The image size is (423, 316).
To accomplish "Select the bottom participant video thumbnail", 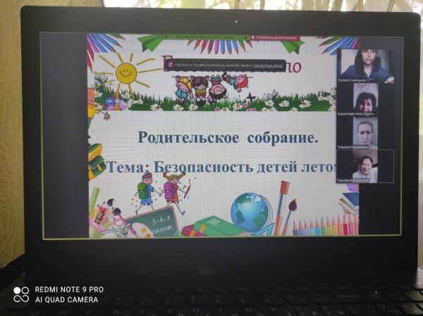I will [364, 166].
